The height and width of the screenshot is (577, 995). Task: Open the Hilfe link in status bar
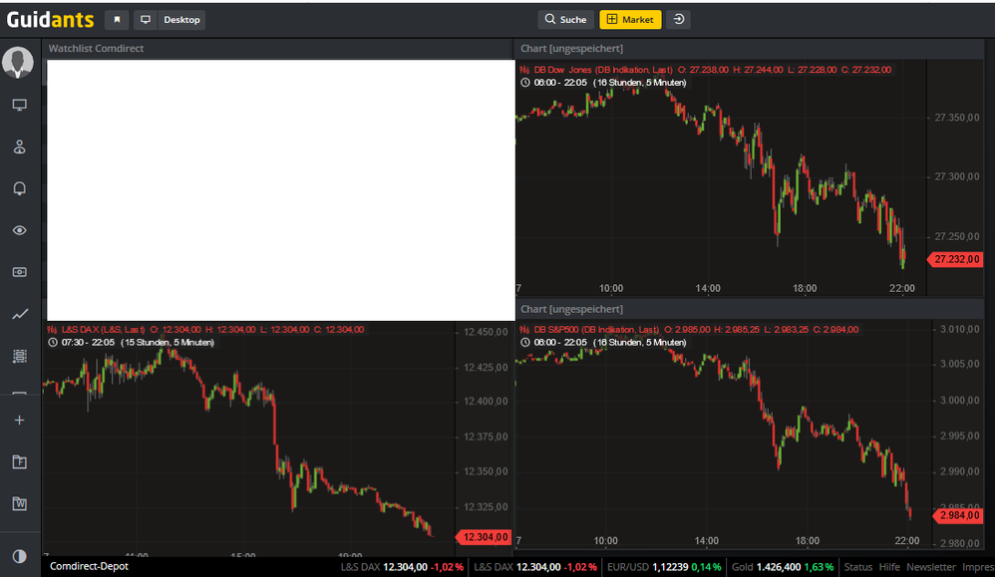[888, 566]
